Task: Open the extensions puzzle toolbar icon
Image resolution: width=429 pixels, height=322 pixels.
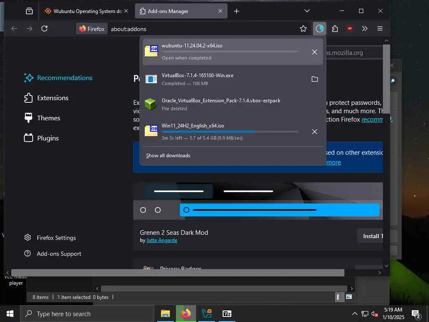Action: 335,29
